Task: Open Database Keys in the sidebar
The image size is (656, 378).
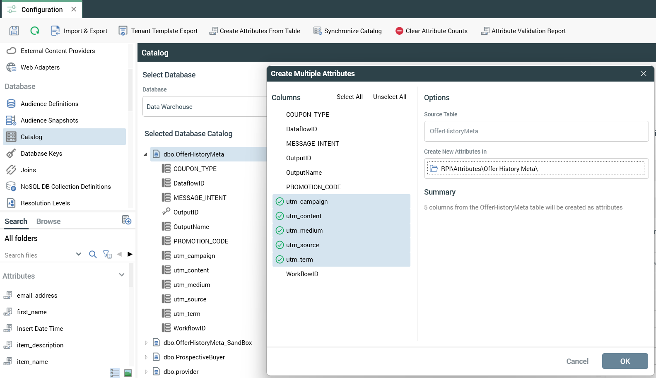Action: click(x=41, y=154)
